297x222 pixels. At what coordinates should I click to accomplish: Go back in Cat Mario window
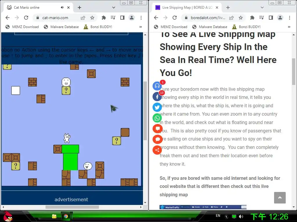pyautogui.click(x=7, y=18)
